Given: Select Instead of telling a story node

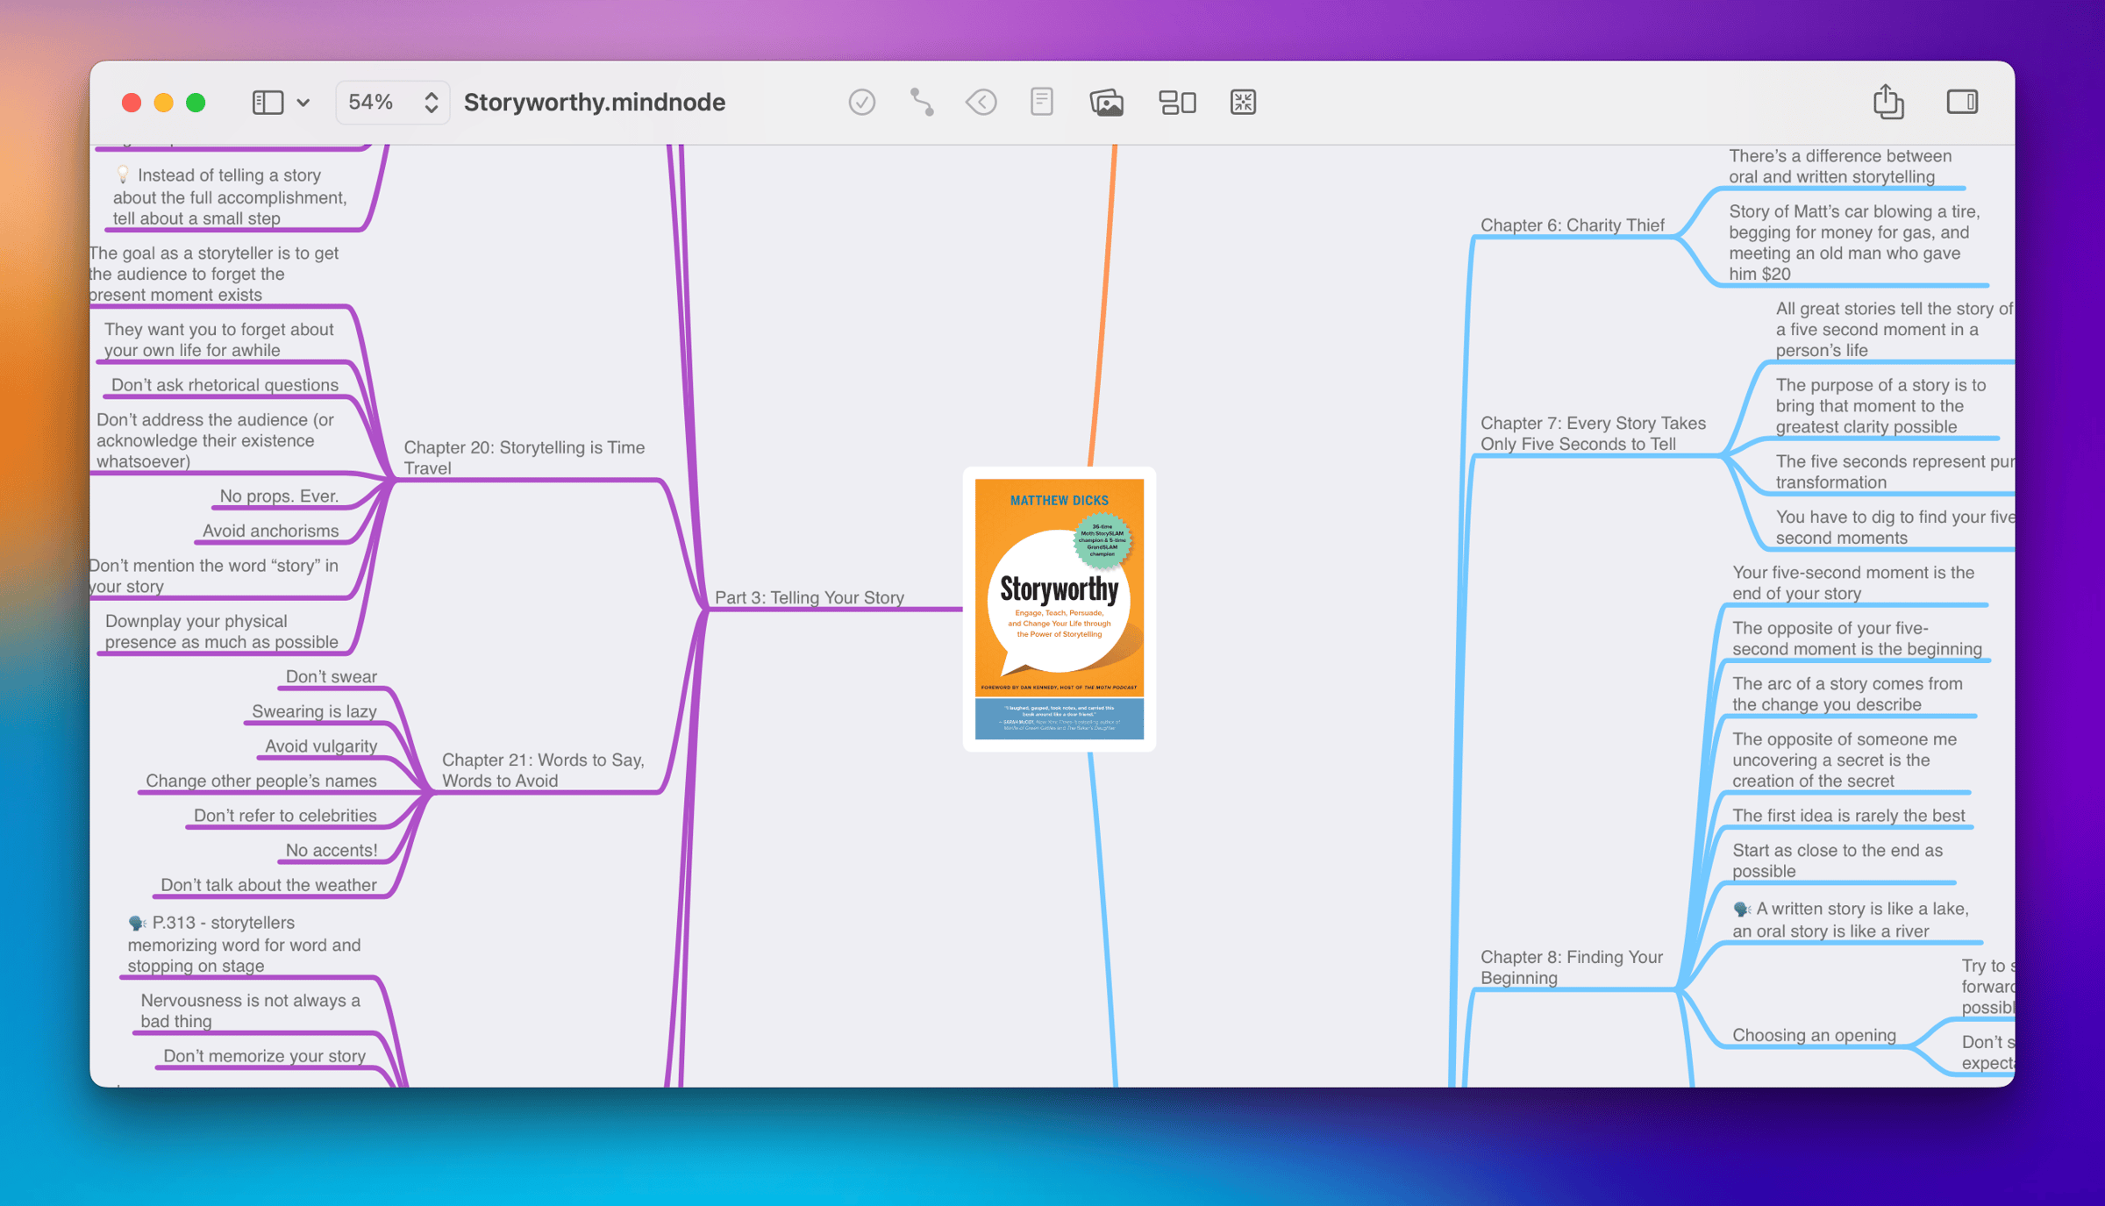Looking at the screenshot, I should point(230,196).
